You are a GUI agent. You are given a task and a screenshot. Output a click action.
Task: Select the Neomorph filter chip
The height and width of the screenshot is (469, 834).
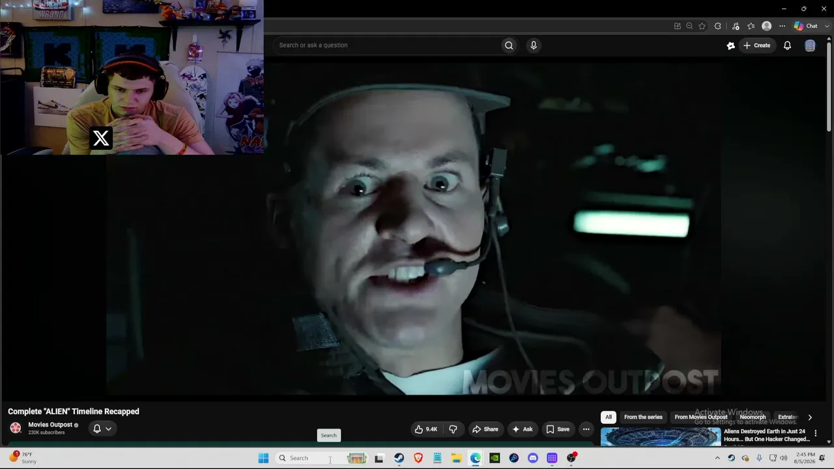click(753, 417)
